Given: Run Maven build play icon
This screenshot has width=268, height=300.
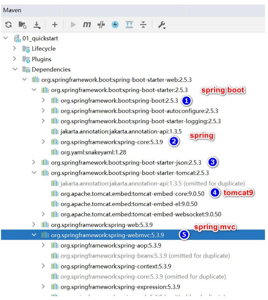Looking at the screenshot, I should click(x=73, y=25).
